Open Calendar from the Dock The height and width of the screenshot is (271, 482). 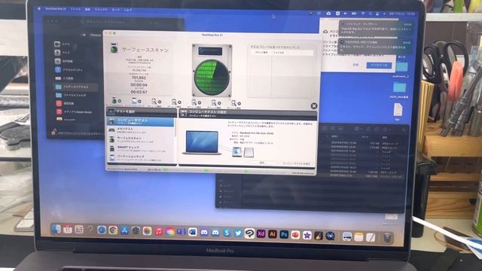(x=67, y=229)
